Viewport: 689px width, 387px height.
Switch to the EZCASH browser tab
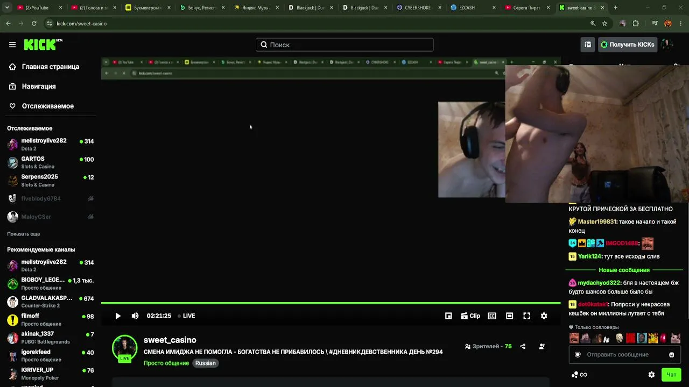click(x=473, y=8)
